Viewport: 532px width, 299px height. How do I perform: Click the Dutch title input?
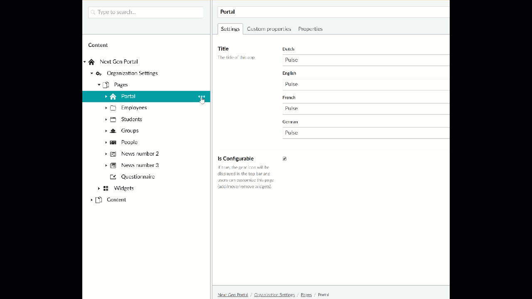pyautogui.click(x=366, y=60)
